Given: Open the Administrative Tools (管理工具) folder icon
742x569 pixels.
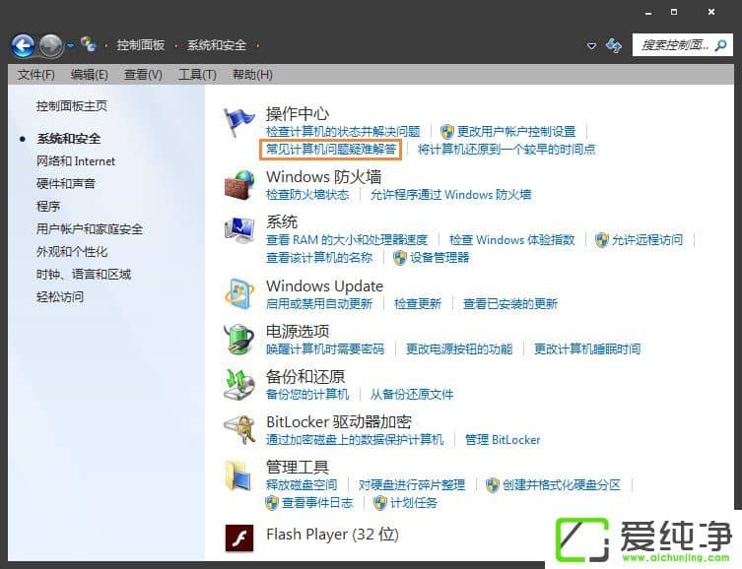Looking at the screenshot, I should [x=239, y=475].
